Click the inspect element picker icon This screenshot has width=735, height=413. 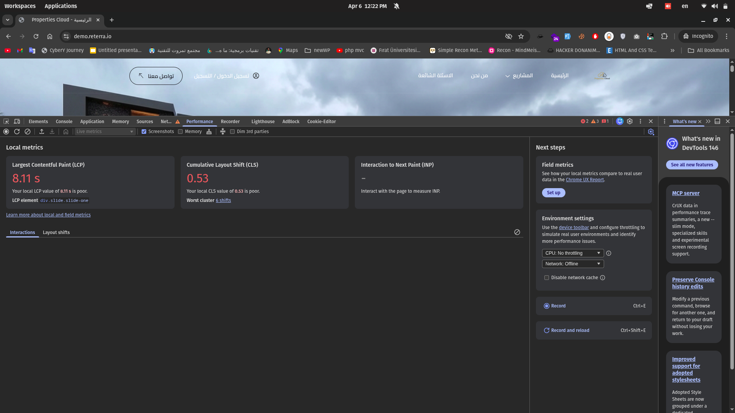tap(6, 121)
